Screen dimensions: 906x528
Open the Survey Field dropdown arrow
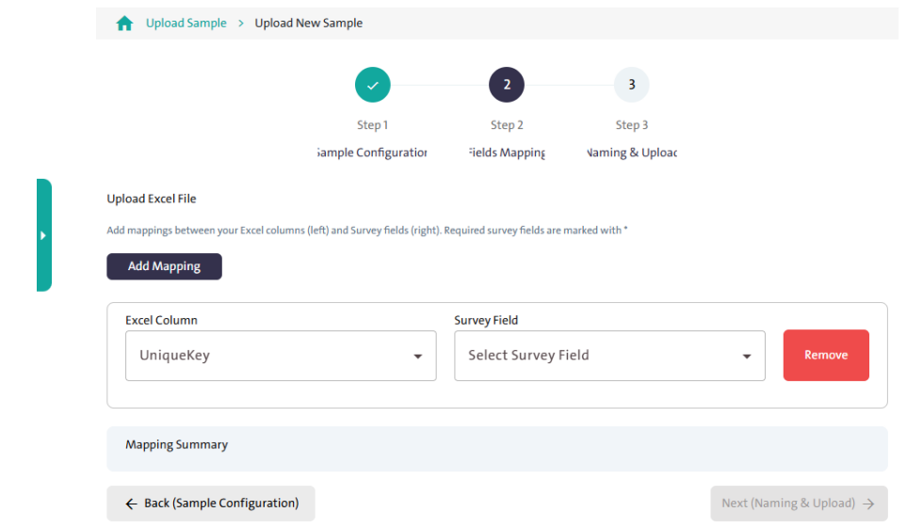click(x=747, y=357)
